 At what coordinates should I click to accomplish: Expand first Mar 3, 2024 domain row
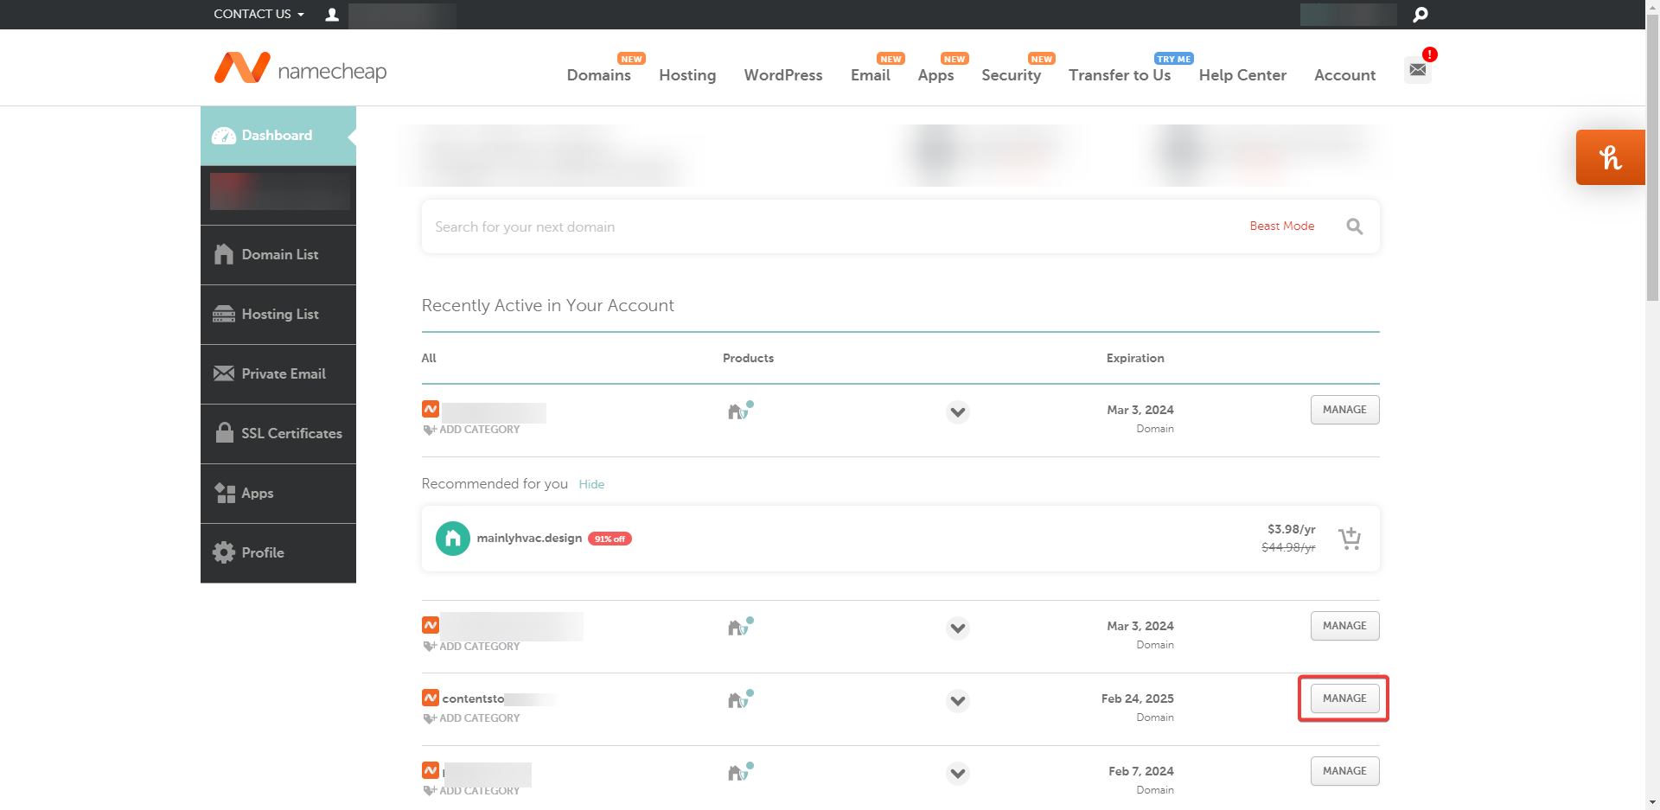(957, 411)
